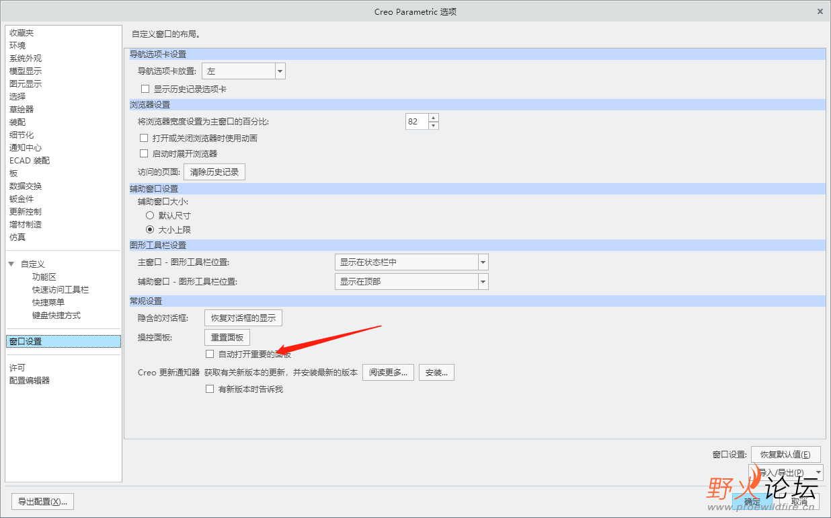
Task: Click the 清除历史记录 button
Action: click(x=214, y=172)
